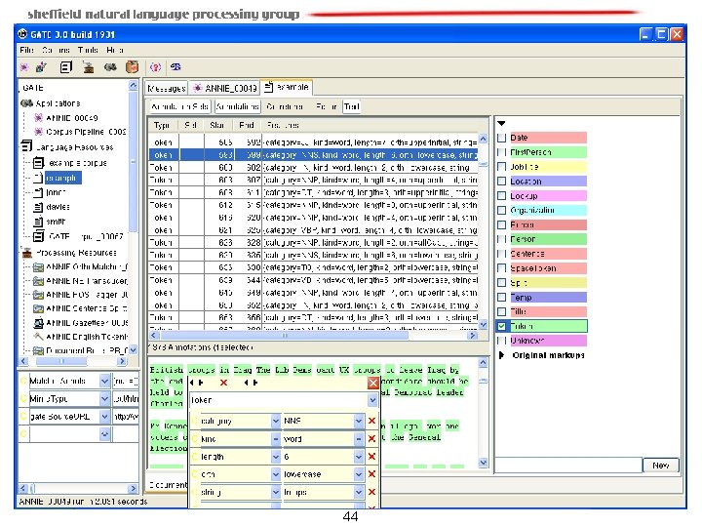Click the help question-mark icon in toolbar

(155, 67)
